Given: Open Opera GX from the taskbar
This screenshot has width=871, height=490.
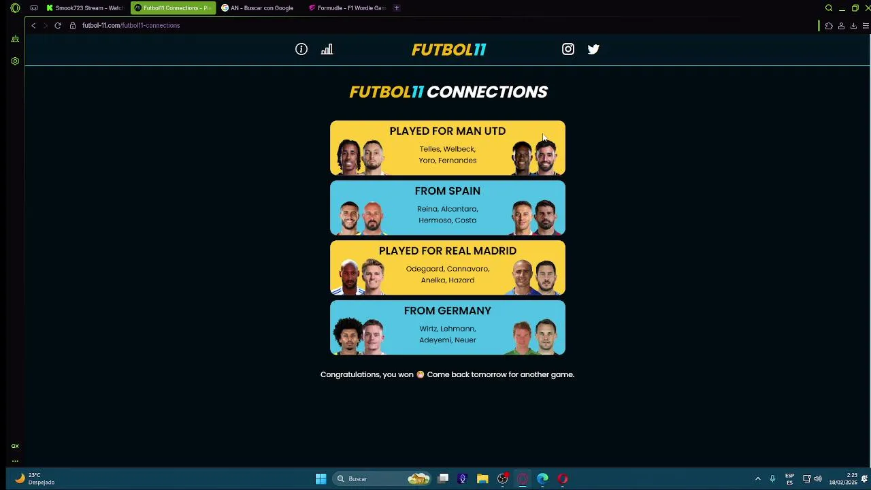Looking at the screenshot, I should click(x=523, y=478).
